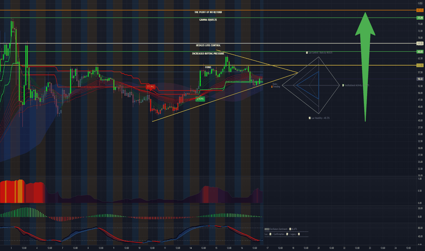The width and height of the screenshot is (425, 251).
Task: Click the green 65.00 price label
Action: coord(420,52)
